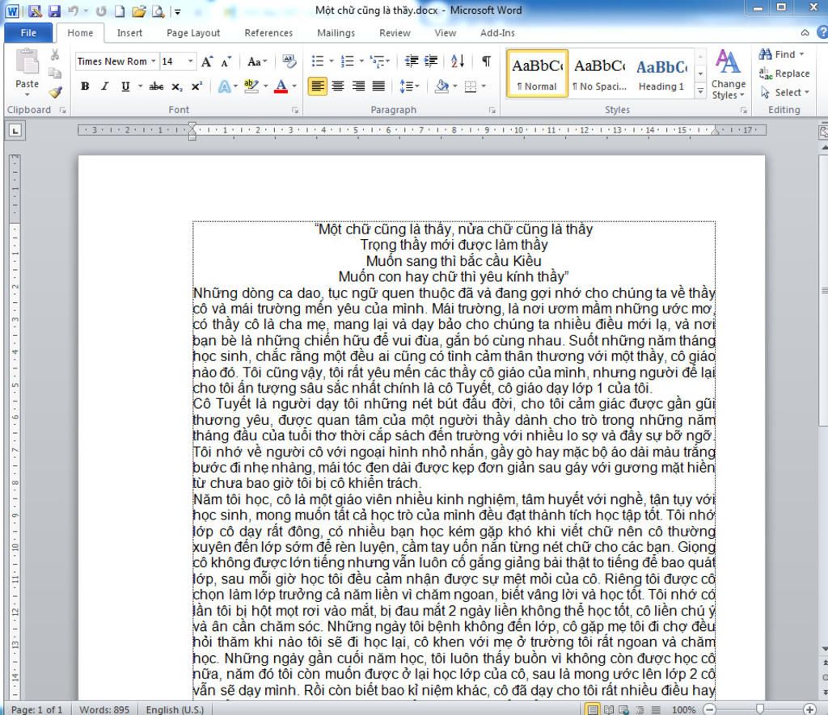Click the Undo arrow in Quick Access
This screenshot has width=828, height=715.
(73, 11)
